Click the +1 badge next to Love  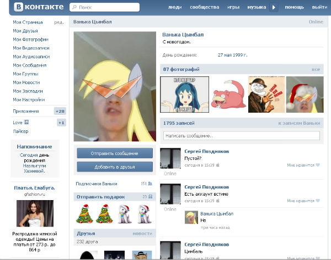point(61,123)
